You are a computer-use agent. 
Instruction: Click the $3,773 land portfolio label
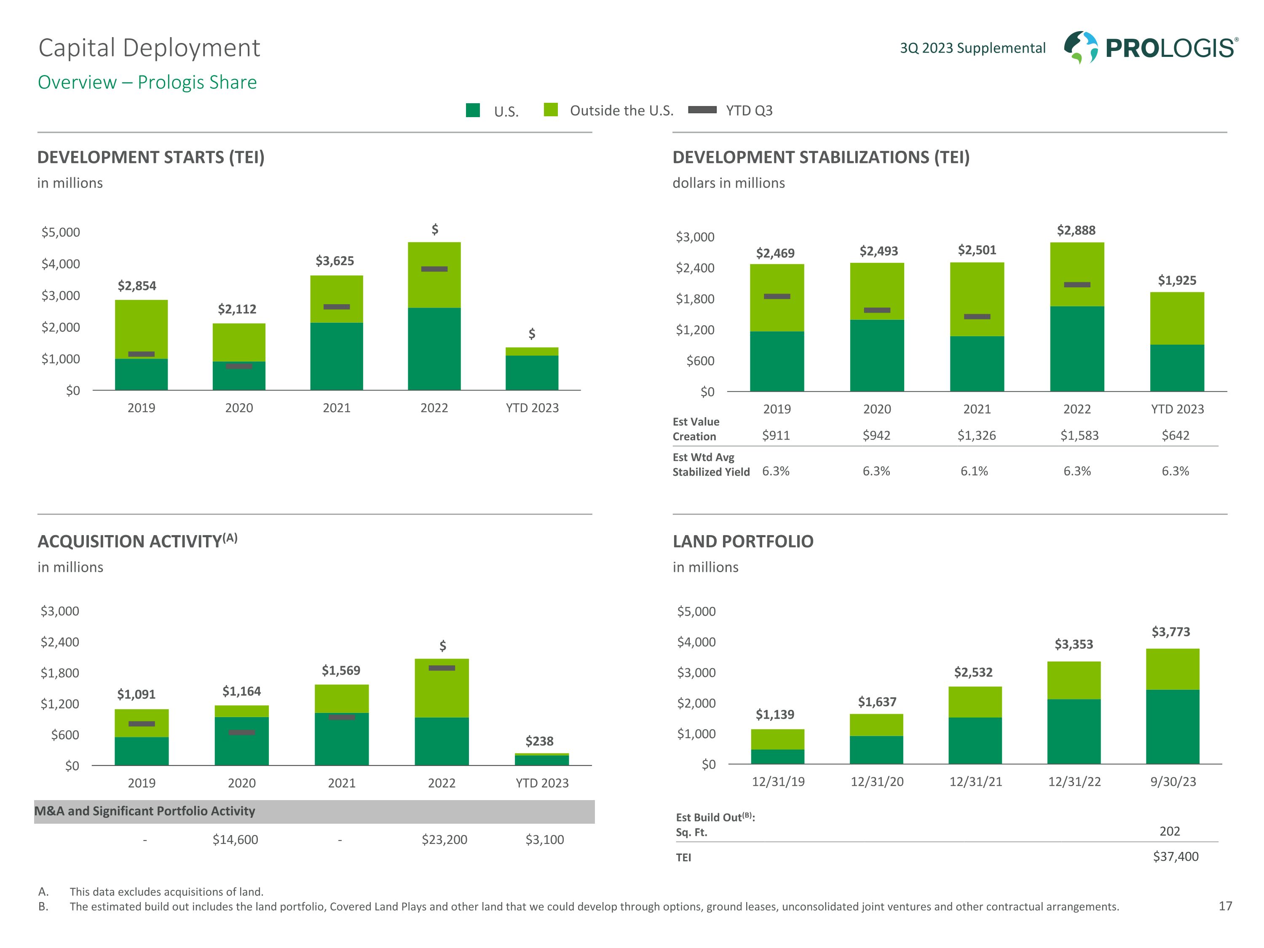click(1170, 632)
